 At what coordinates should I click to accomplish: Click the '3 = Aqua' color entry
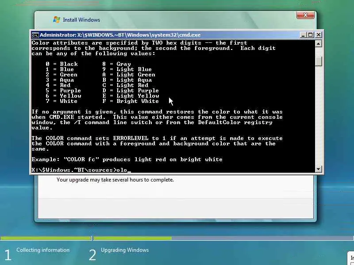pyautogui.click(x=60, y=80)
